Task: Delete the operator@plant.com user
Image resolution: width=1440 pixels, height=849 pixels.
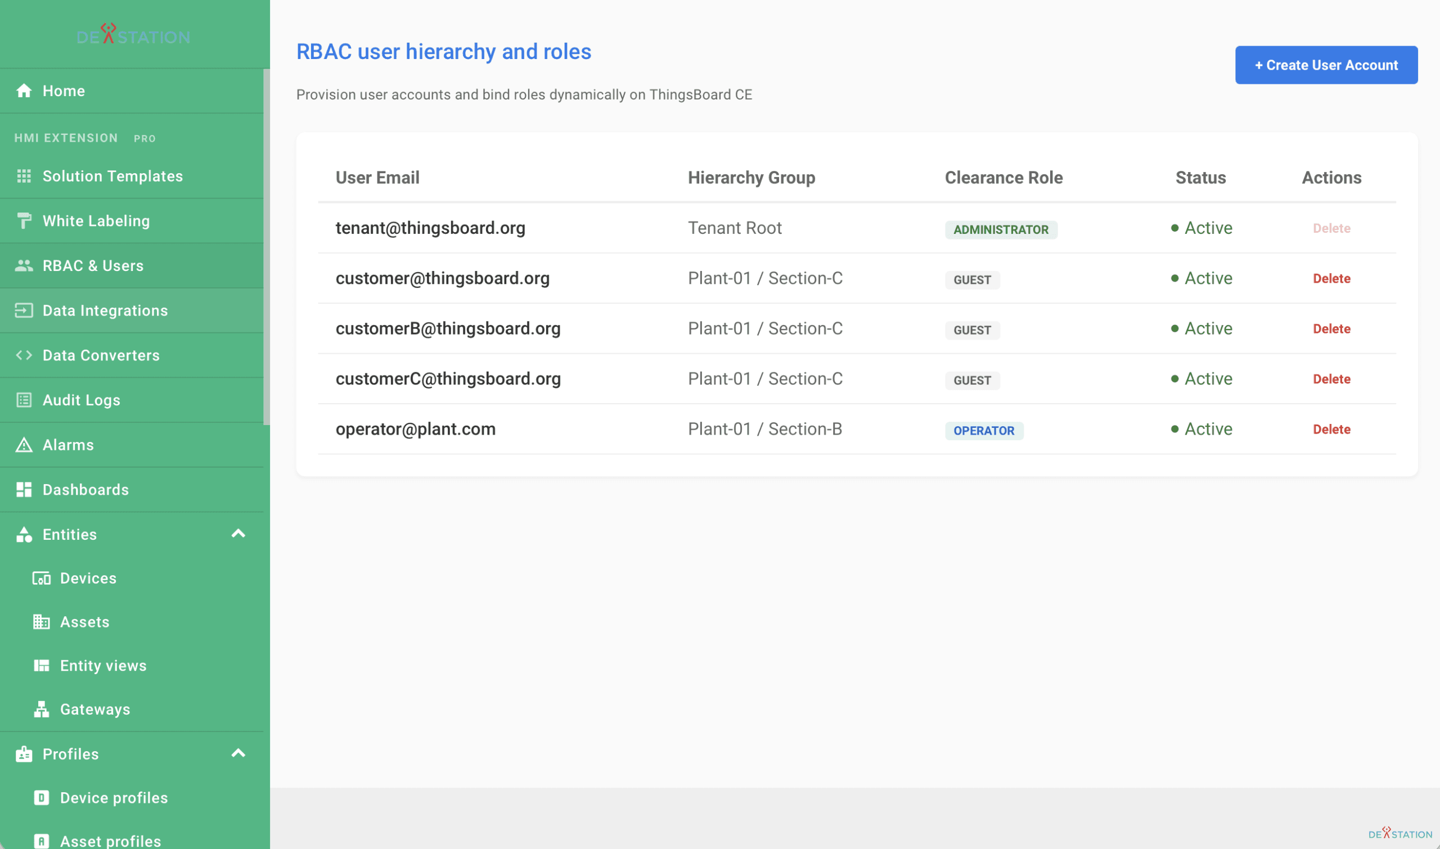Action: click(1331, 429)
